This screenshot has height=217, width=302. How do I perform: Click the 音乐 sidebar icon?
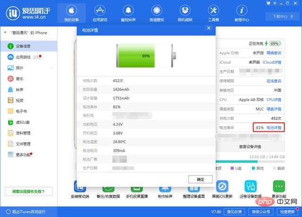[x=10, y=79]
